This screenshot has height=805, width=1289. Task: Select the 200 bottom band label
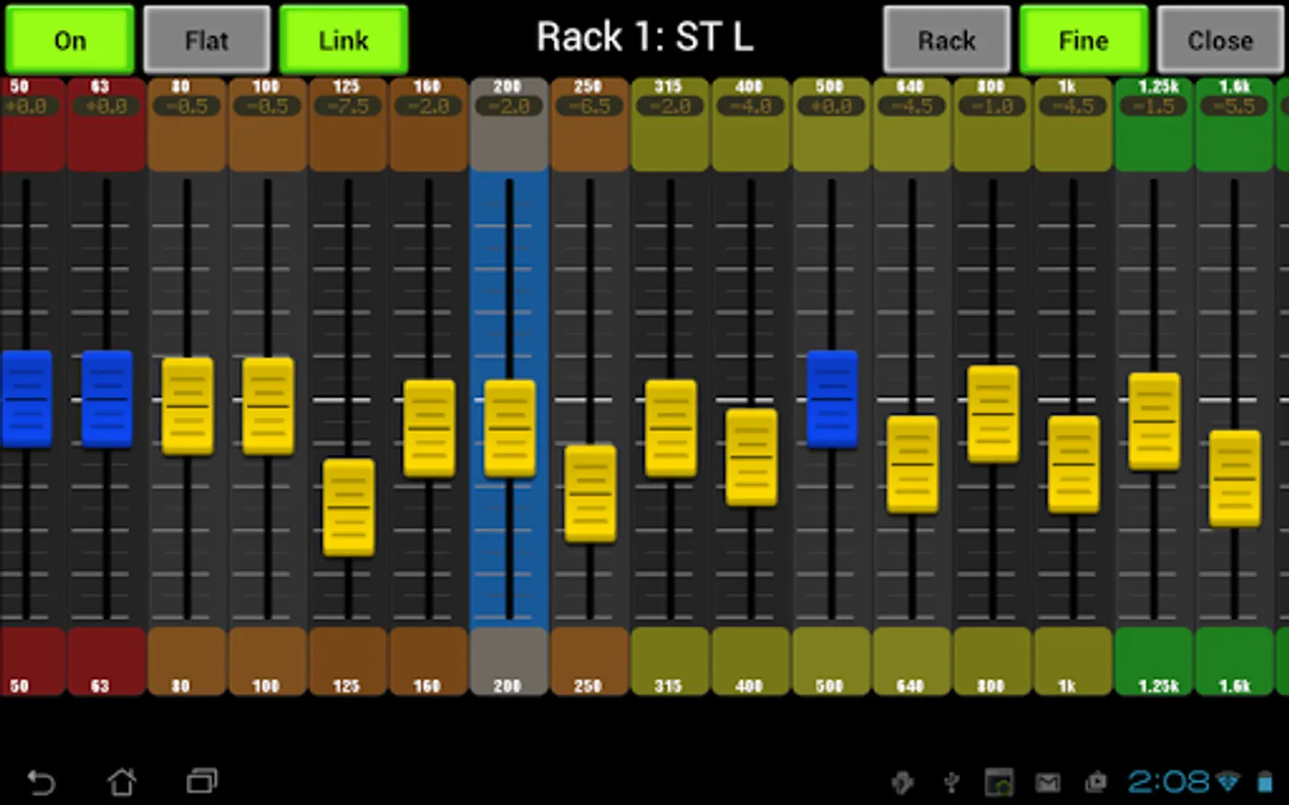click(x=509, y=661)
